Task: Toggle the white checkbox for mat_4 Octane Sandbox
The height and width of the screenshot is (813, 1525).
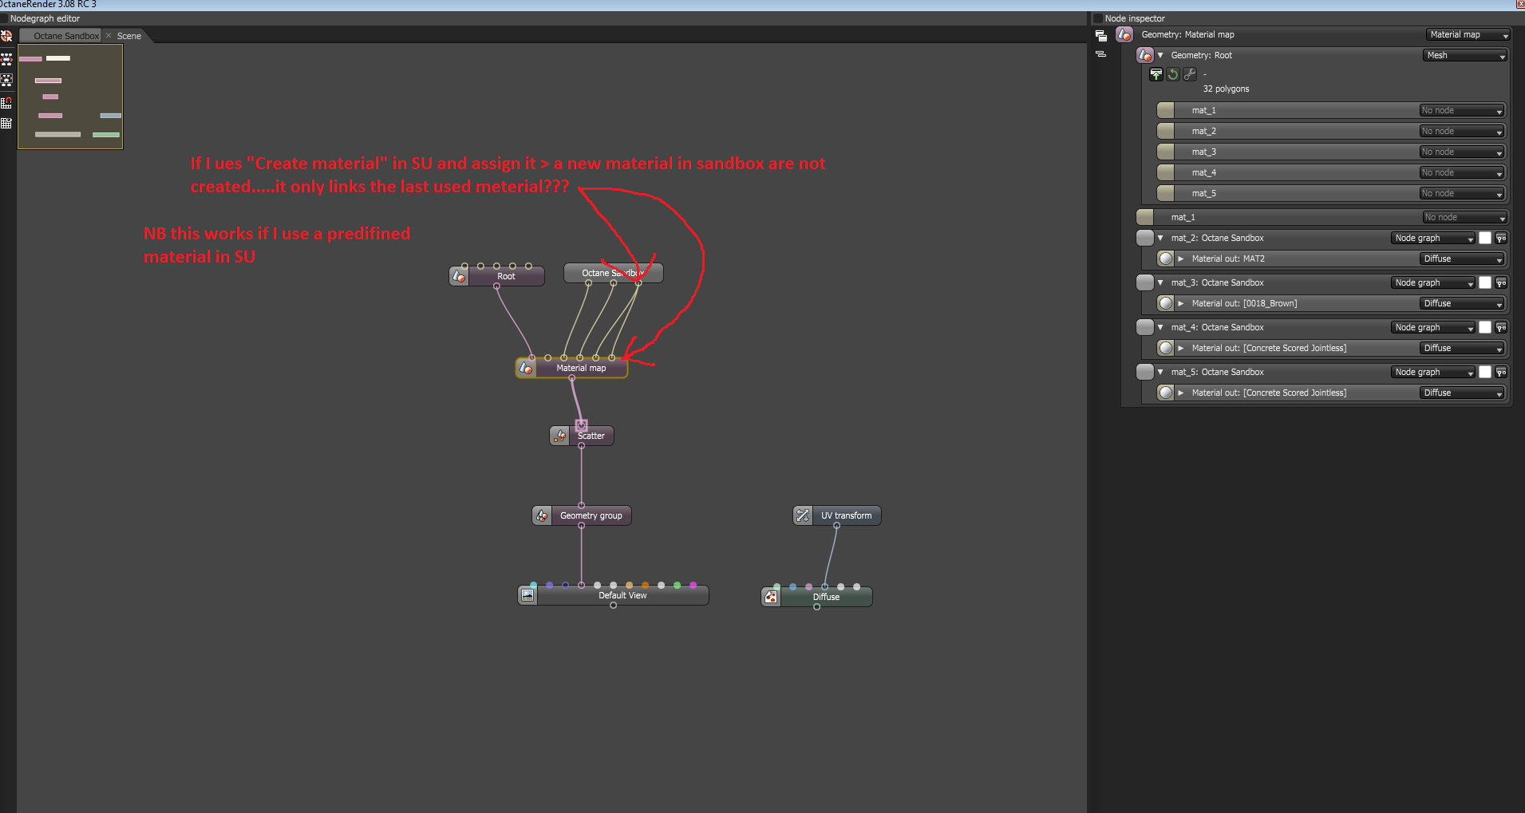Action: (x=1485, y=327)
